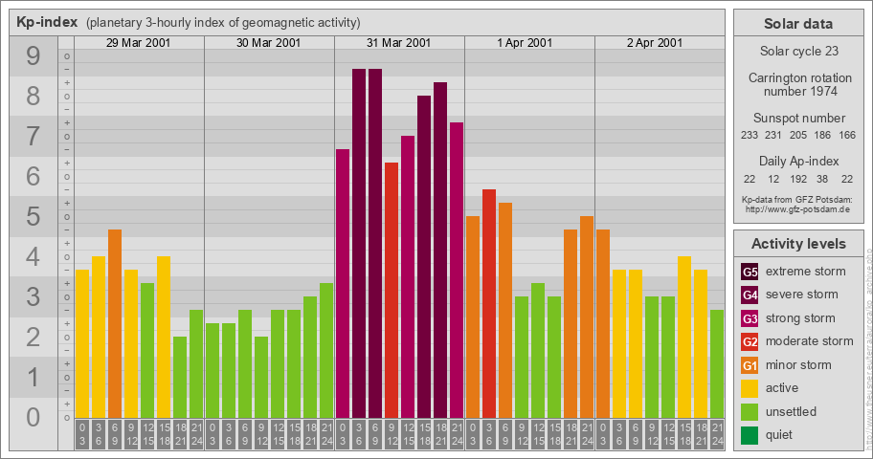Click 'Carrington rotation number 1974' text
The height and width of the screenshot is (459, 873).
800,84
